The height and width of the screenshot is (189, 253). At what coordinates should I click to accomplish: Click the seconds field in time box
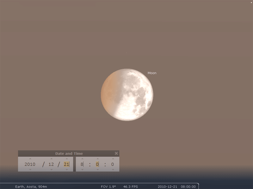point(113,164)
